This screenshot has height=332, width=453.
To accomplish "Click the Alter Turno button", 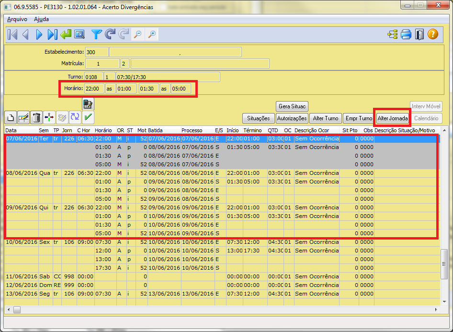I will coord(326,118).
